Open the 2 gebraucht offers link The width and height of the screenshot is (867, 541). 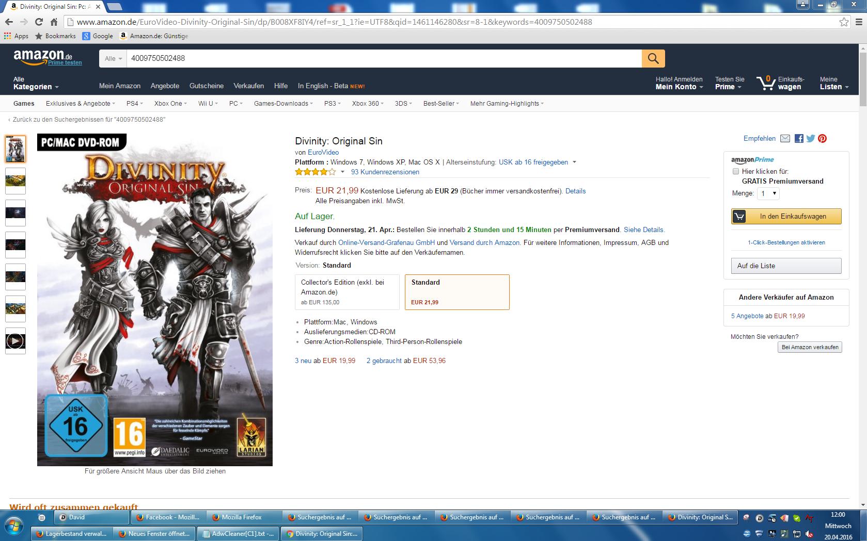(x=384, y=360)
